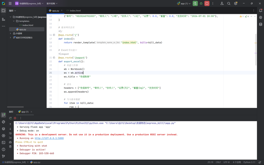The width and height of the screenshot is (264, 165).
Task: Toggle soft-wrap in the console
Action: [10, 133]
